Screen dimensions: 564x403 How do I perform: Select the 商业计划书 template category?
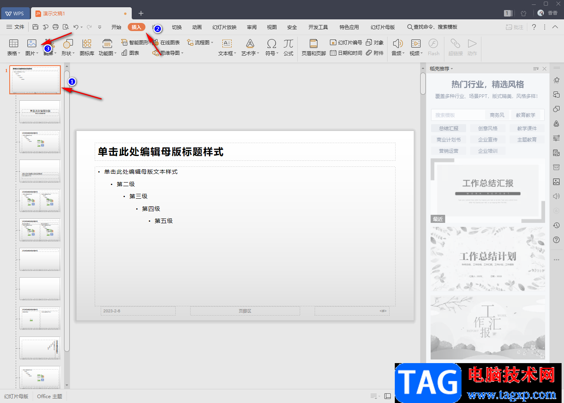click(448, 139)
